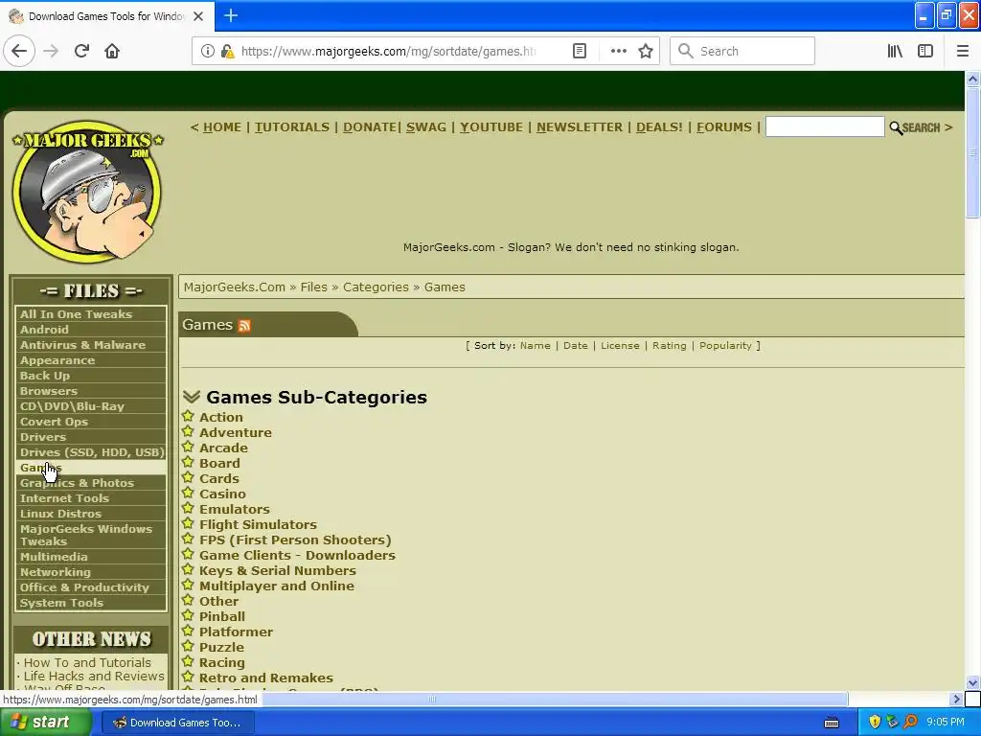This screenshot has width=981, height=736.
Task: Open the YOUTUBE nav link
Action: 491,127
